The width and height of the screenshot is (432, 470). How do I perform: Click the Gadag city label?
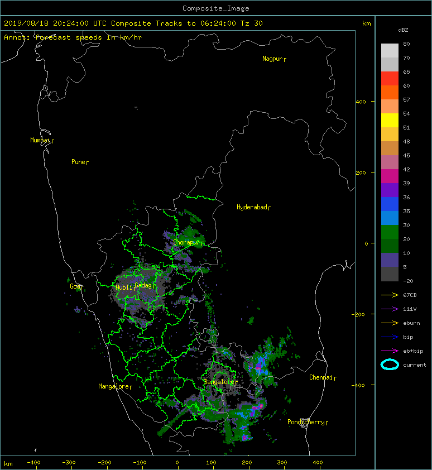tap(143, 285)
